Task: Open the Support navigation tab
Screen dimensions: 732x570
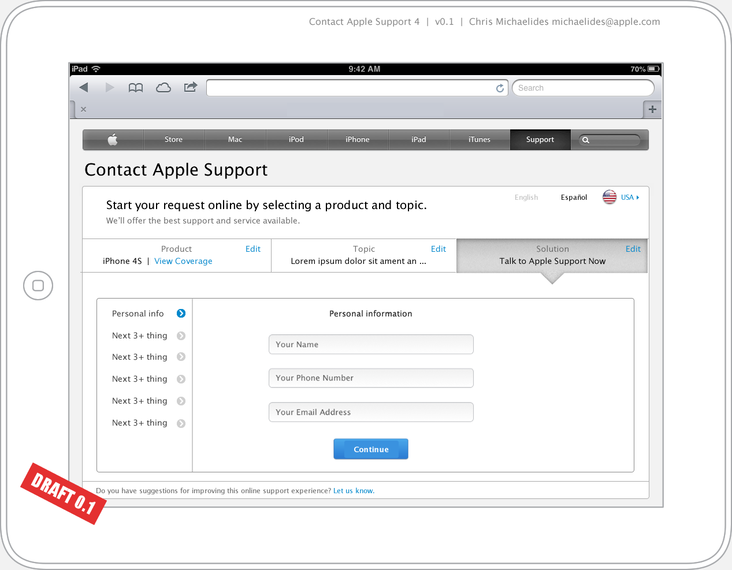Action: (x=540, y=140)
